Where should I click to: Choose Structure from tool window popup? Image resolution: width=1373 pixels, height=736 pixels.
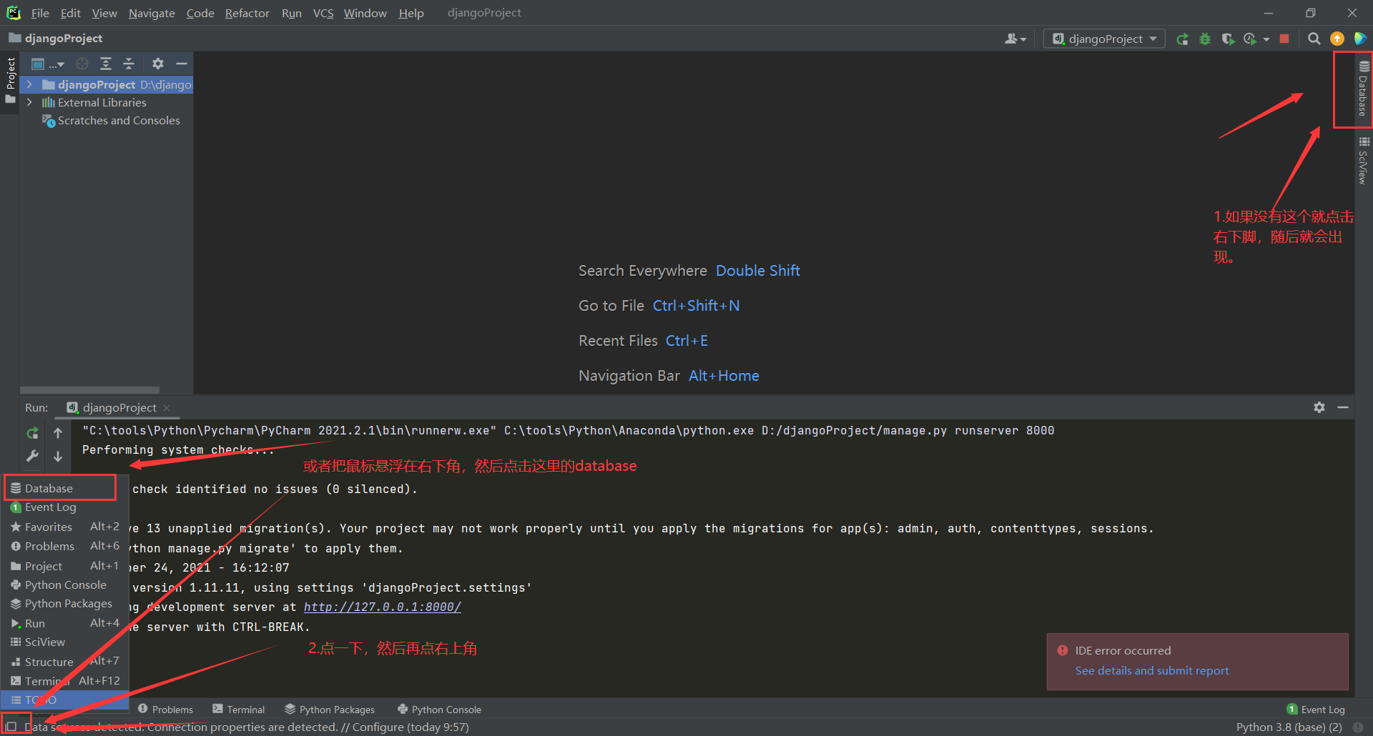64,662
